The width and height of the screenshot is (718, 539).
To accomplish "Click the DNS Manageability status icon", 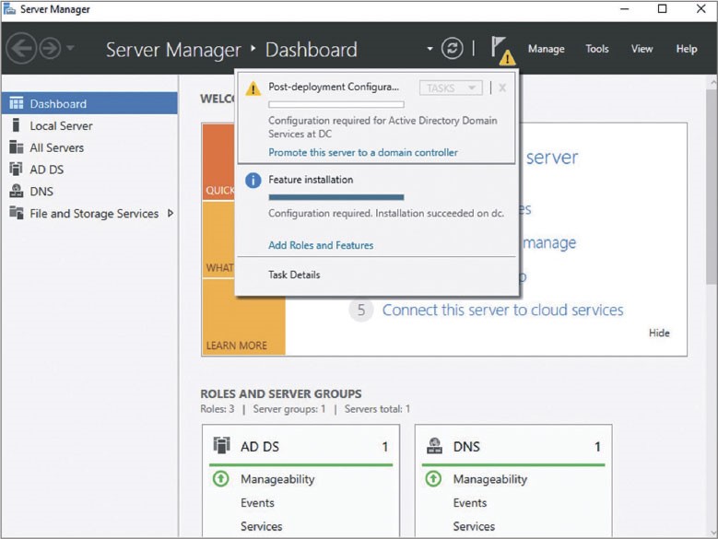I will [433, 479].
